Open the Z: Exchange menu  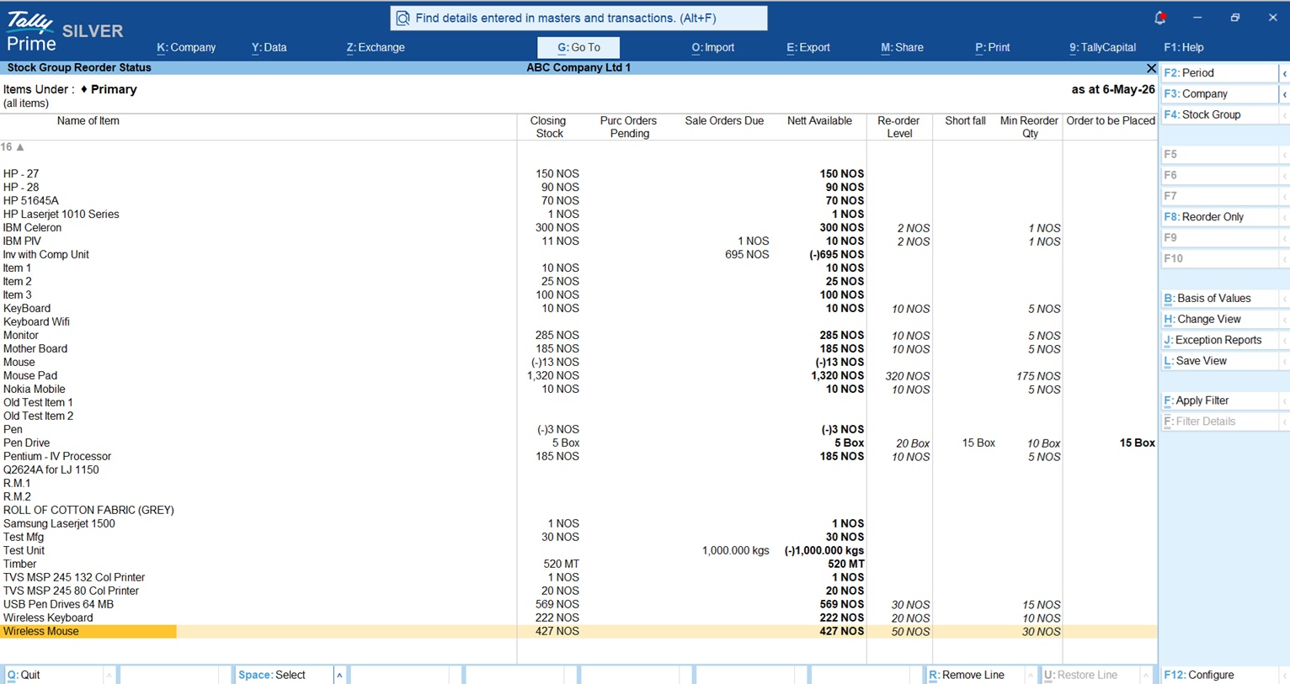376,48
